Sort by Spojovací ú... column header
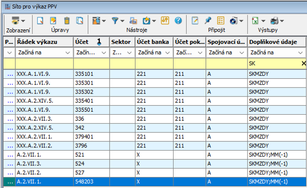The width and height of the screenshot is (307, 188). [226, 42]
